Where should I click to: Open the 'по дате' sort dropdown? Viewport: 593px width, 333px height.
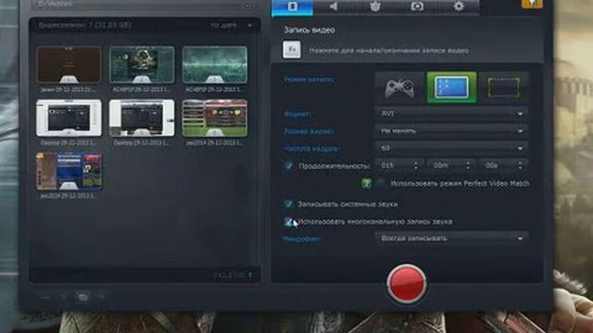[232, 25]
